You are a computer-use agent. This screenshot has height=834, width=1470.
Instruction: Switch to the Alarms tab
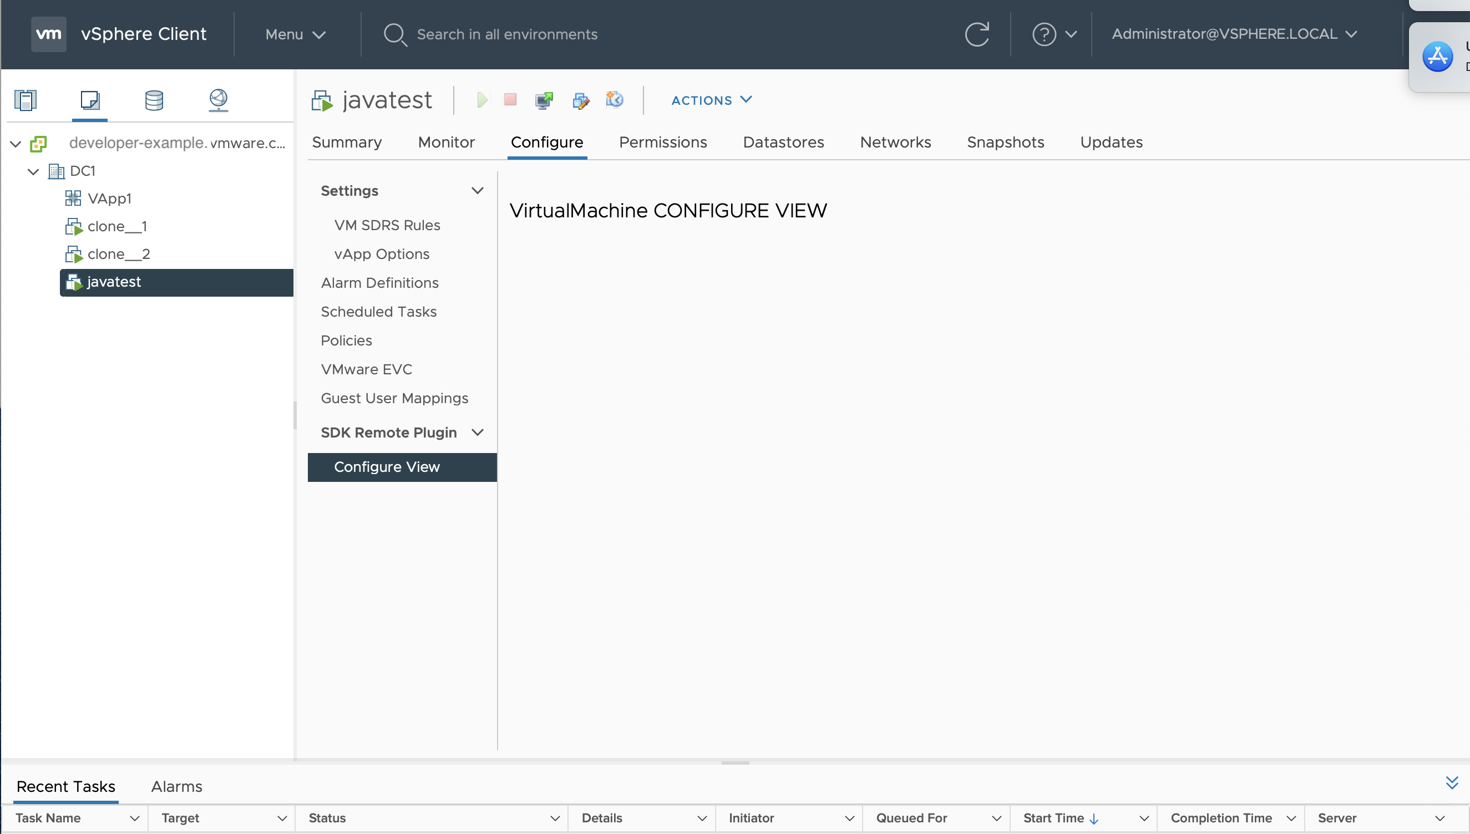coord(176,786)
